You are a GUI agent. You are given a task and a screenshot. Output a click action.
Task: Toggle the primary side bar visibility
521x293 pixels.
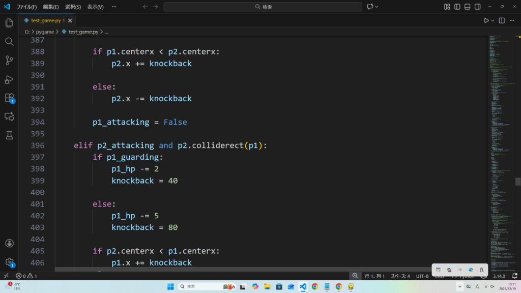(x=457, y=7)
